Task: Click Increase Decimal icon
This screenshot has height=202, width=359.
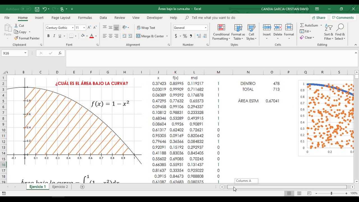Action: tap(199, 36)
